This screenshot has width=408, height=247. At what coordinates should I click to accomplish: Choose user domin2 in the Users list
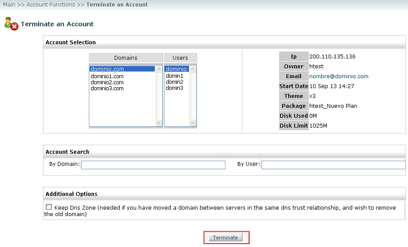174,82
